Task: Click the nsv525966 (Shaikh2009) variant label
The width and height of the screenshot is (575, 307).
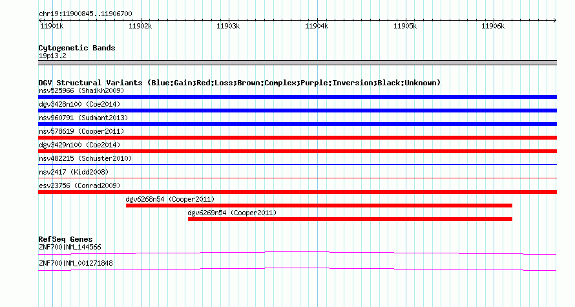Action: click(81, 90)
